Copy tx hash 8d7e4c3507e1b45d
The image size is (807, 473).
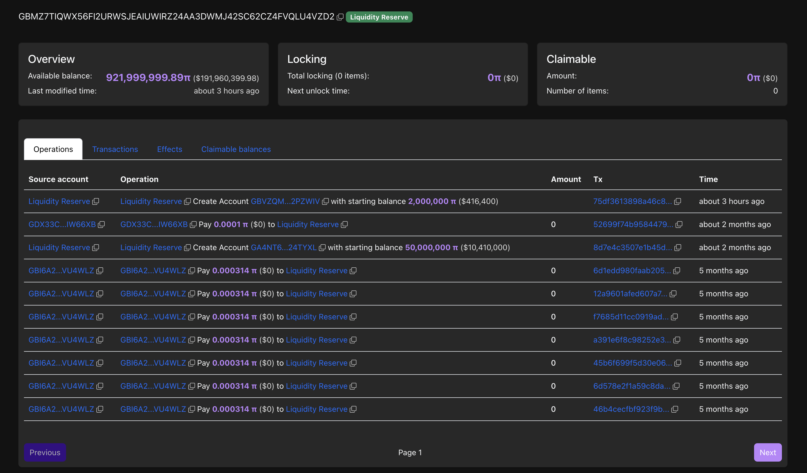click(x=678, y=248)
